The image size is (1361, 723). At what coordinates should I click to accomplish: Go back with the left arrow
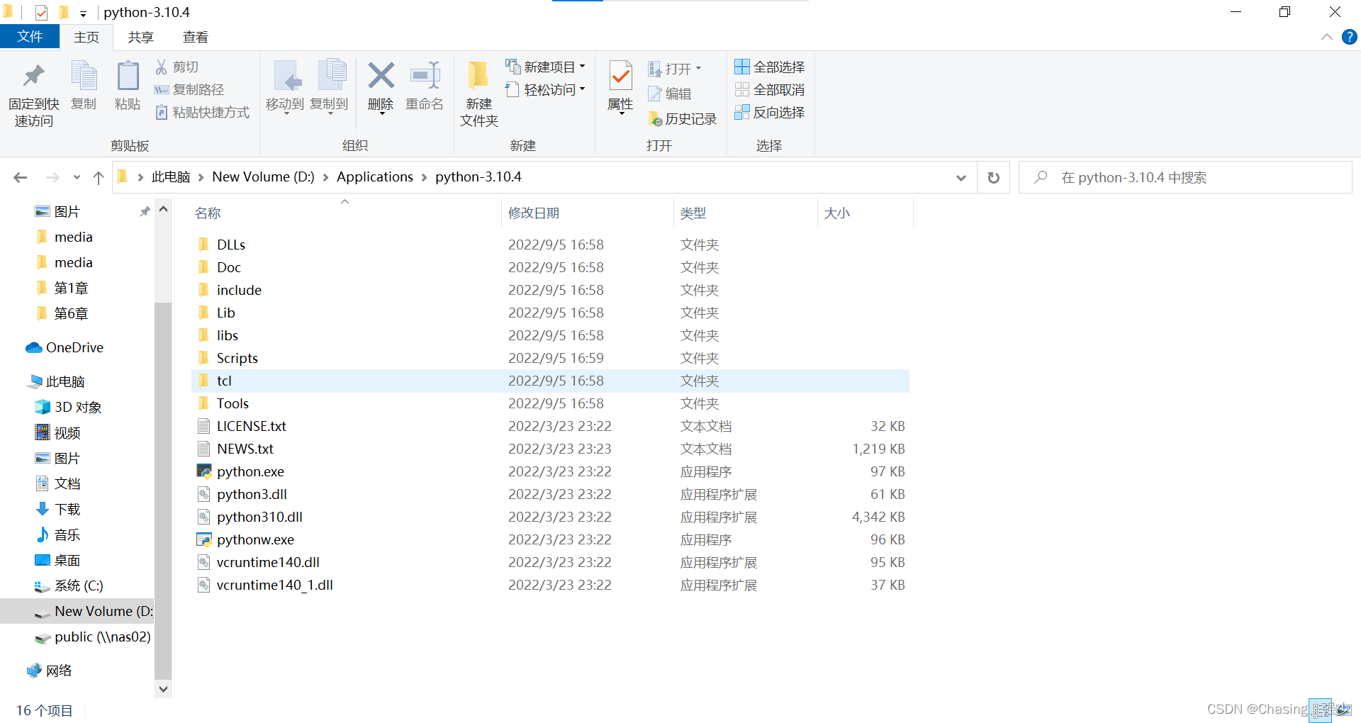[x=21, y=177]
